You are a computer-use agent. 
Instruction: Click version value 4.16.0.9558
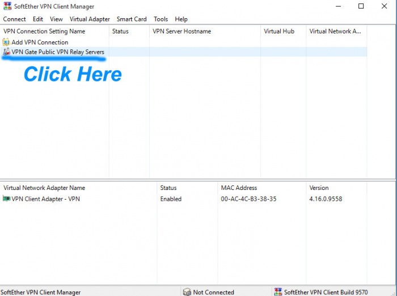(326, 199)
